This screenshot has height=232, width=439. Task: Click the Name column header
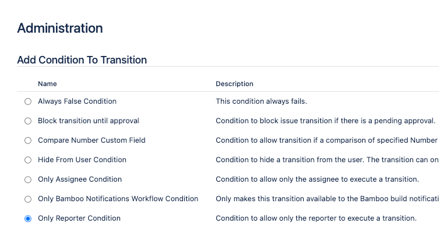coord(47,84)
